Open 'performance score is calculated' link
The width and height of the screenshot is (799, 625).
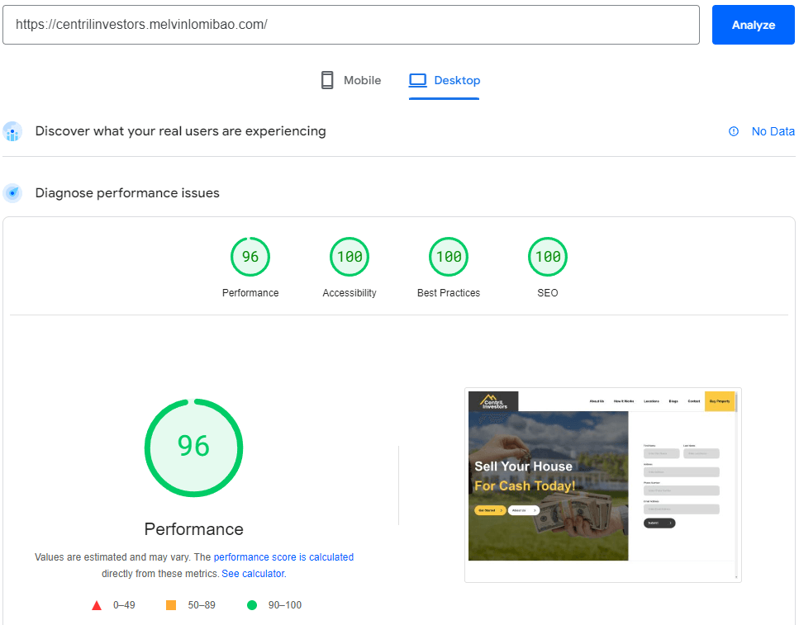(283, 557)
